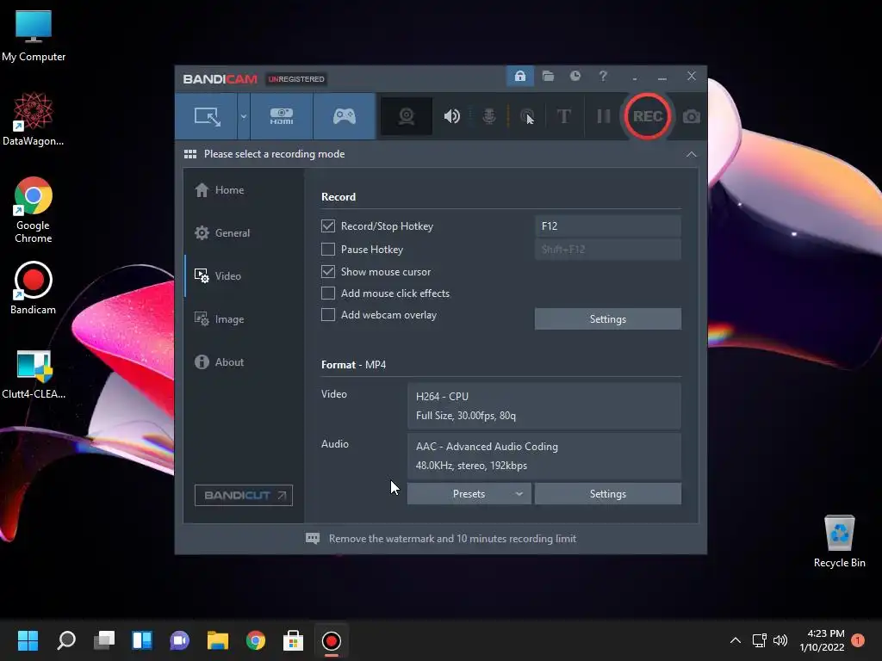Take a screenshot with the camera icon
This screenshot has width=882, height=661.
click(x=692, y=116)
